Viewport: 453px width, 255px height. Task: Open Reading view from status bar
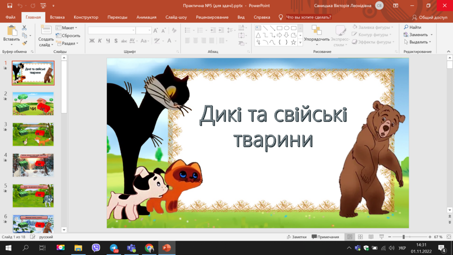pos(371,237)
